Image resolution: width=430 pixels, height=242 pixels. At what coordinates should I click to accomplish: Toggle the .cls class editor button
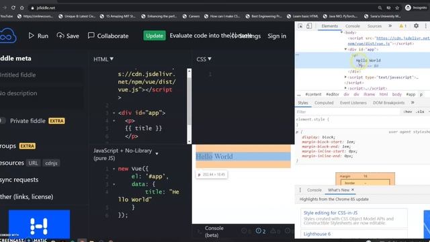(x=420, y=112)
